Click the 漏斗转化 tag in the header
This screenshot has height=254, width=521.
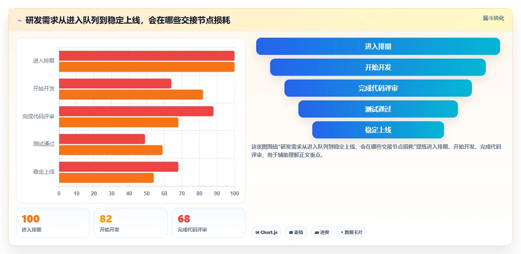point(493,18)
